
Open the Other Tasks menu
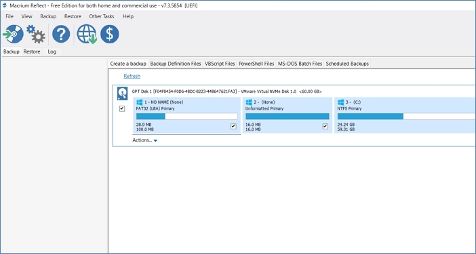pyautogui.click(x=102, y=16)
